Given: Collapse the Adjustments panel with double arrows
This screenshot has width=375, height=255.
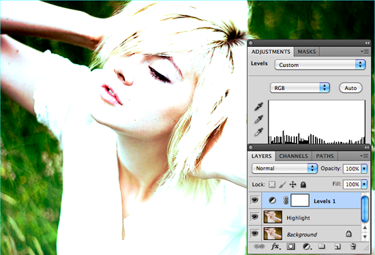Looking at the screenshot, I should coord(367,43).
